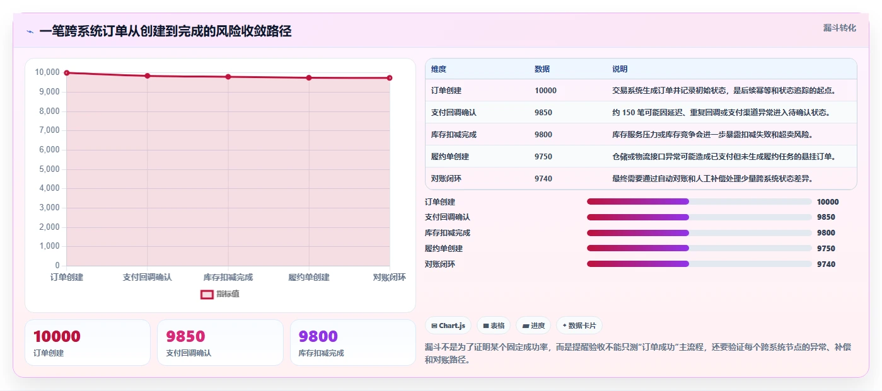Click the star icon in 数据卡片 chip
Viewport: 882px width, 391px height.
(x=564, y=326)
